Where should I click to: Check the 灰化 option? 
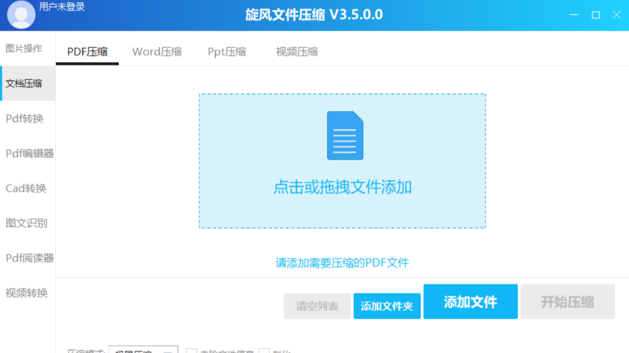(264, 351)
